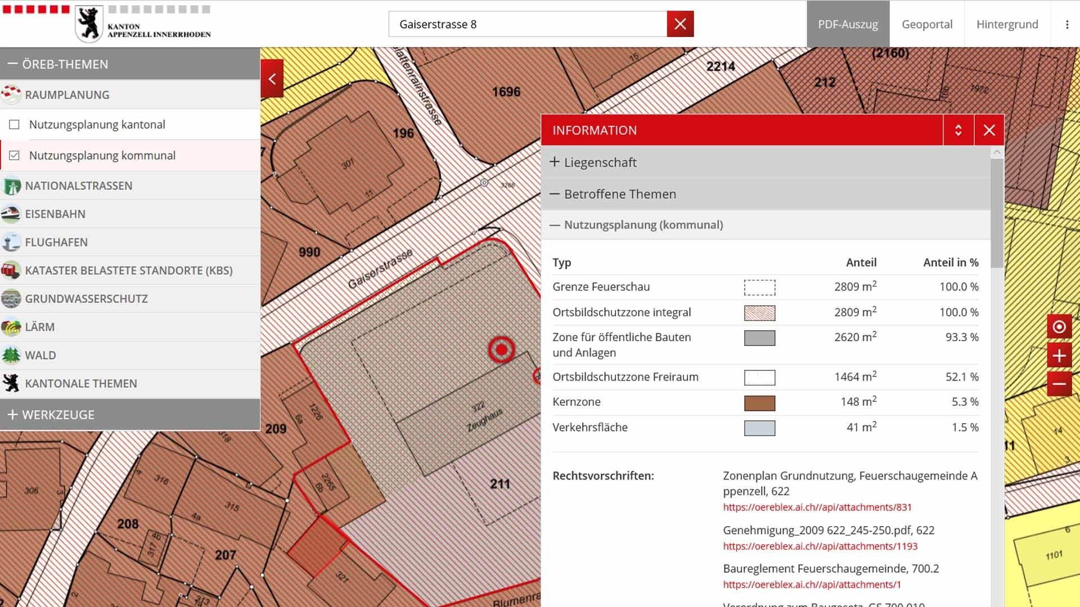
Task: Collapse the Betroffene Themen section
Action: tap(766, 194)
